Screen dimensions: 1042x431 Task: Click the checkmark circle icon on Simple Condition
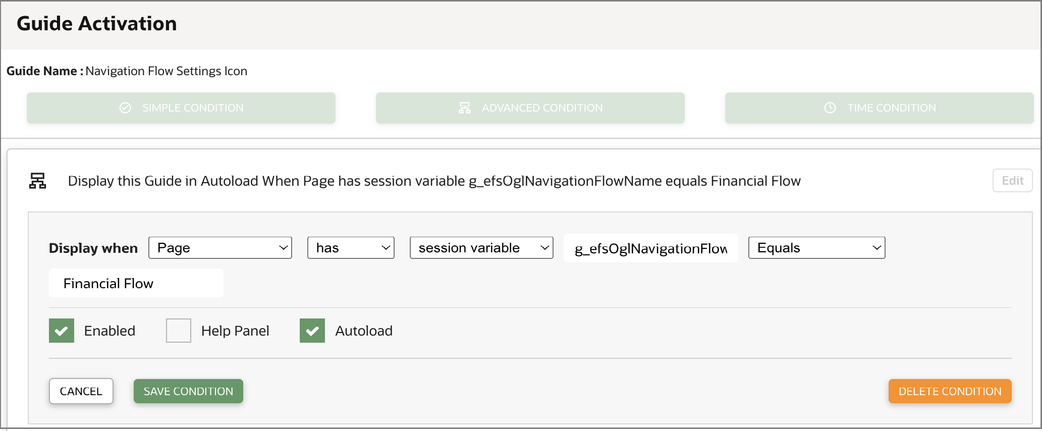[125, 107]
